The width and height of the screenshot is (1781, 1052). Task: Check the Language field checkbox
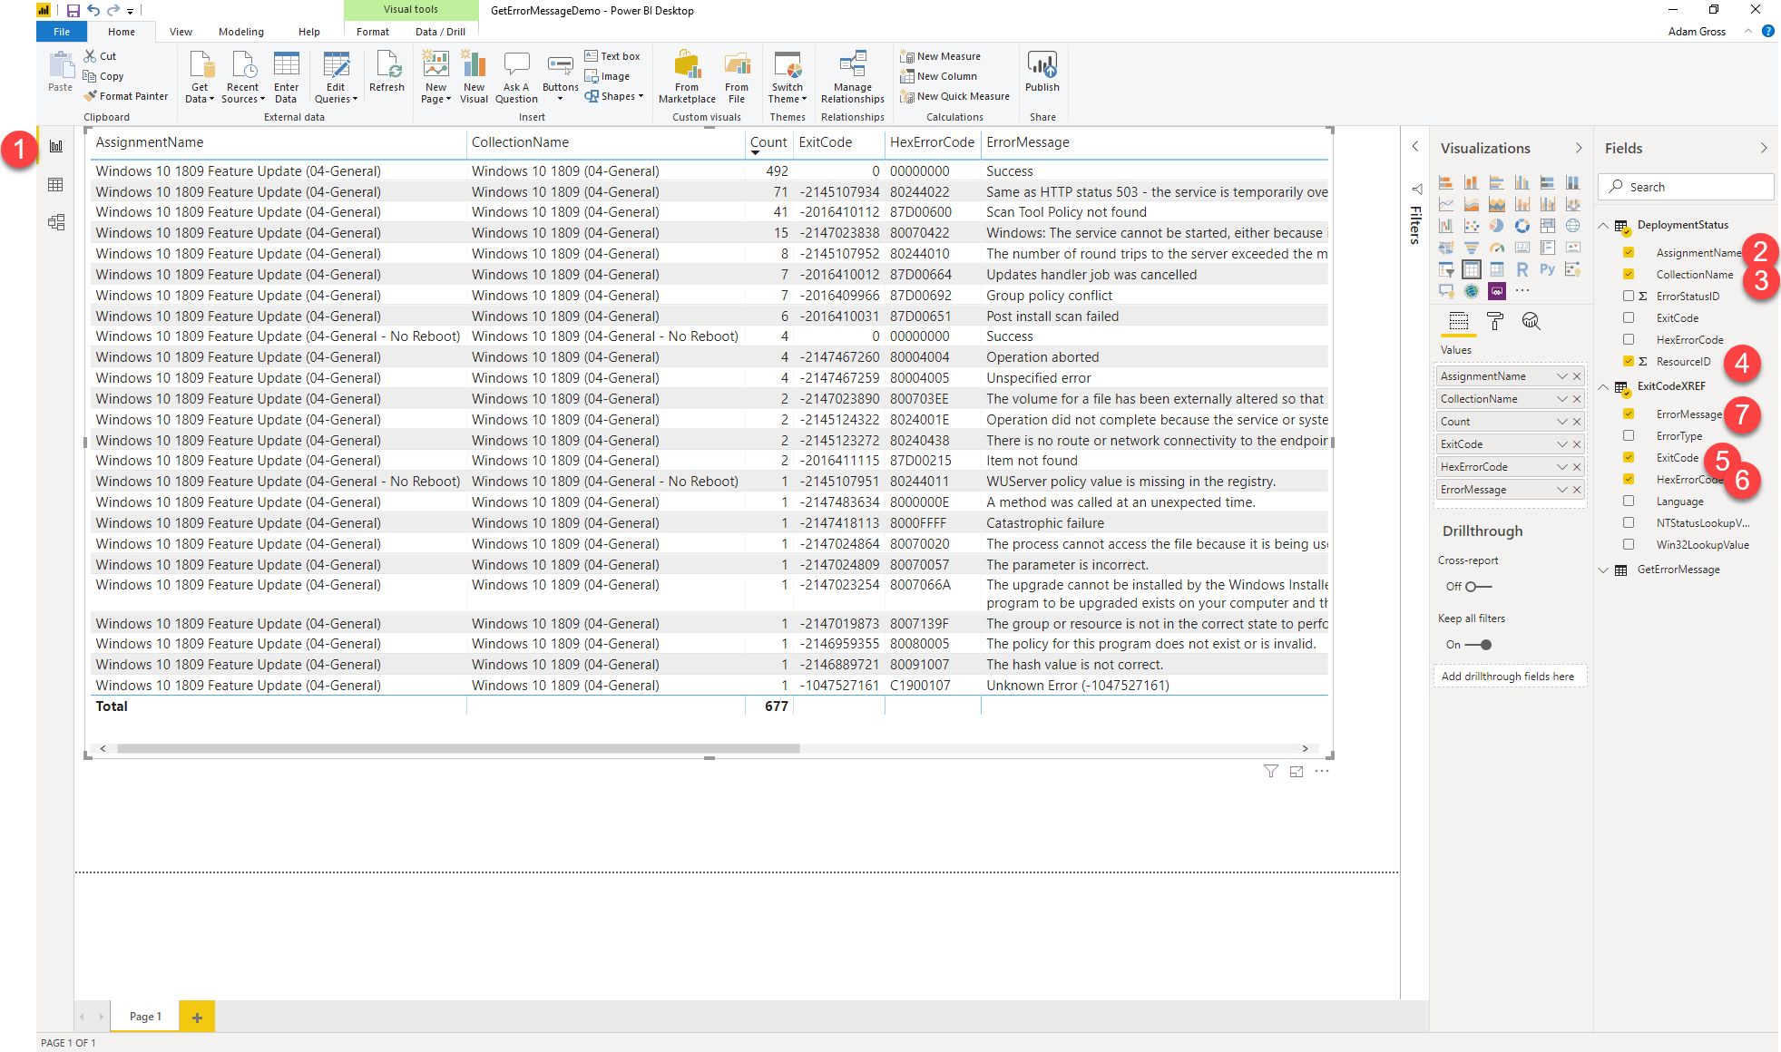(x=1629, y=501)
